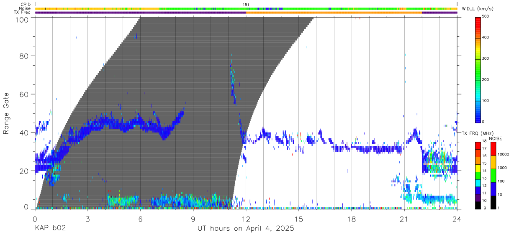Click the Noise row label
This screenshot has width=514, height=237.
point(25,9)
